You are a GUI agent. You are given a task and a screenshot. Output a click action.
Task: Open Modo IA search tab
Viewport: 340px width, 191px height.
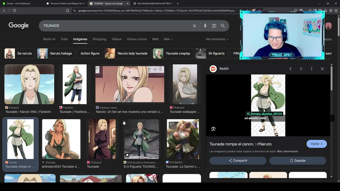(49, 39)
